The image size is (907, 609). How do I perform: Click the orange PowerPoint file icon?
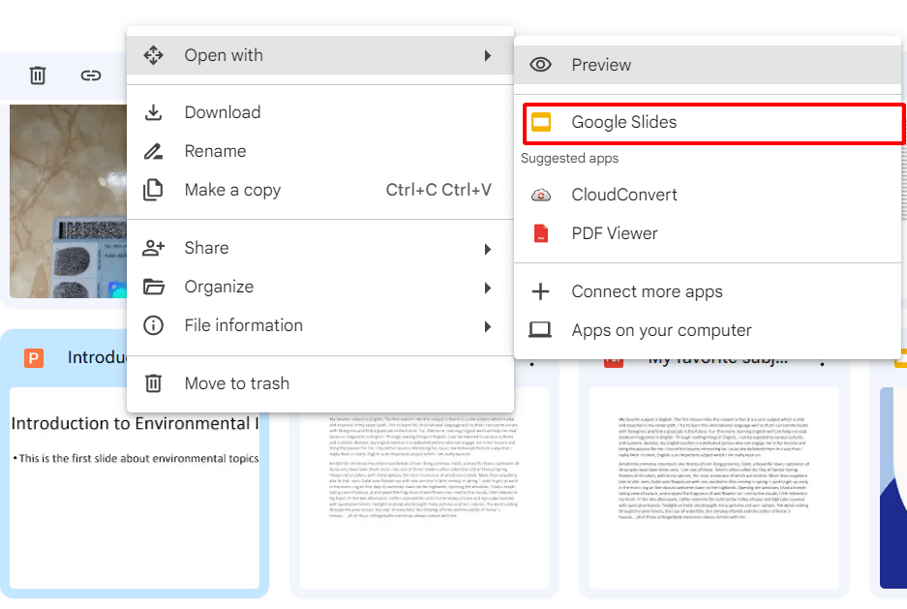[x=34, y=358]
